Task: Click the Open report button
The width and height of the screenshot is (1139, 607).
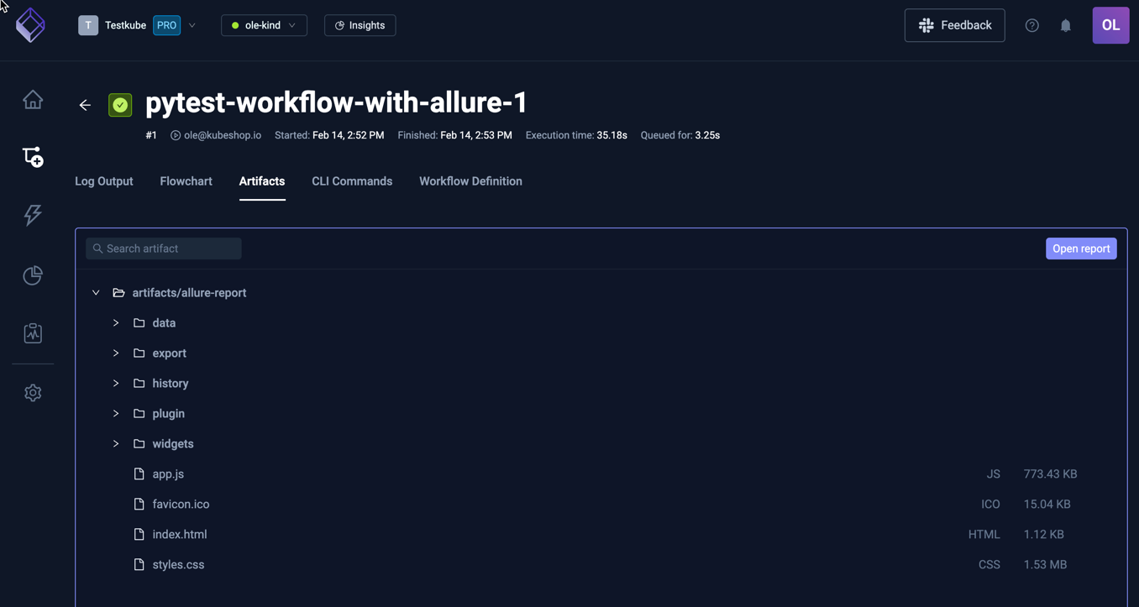Action: pyautogui.click(x=1081, y=248)
